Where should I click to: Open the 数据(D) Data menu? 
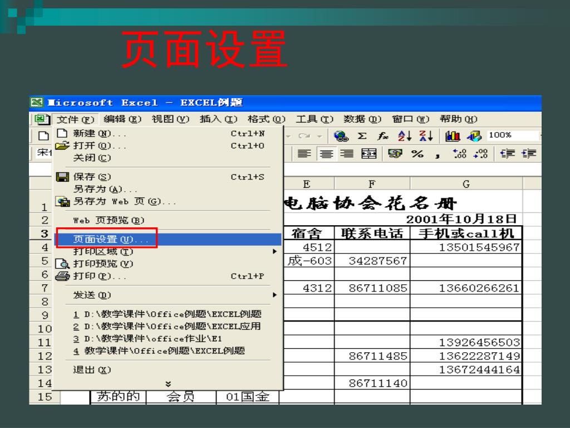point(362,119)
